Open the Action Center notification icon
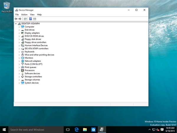This screenshot has width=177, height=133. pyautogui.click(x=162, y=130)
